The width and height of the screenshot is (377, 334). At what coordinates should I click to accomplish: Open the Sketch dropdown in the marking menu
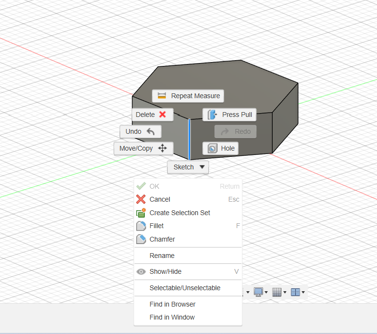[188, 167]
